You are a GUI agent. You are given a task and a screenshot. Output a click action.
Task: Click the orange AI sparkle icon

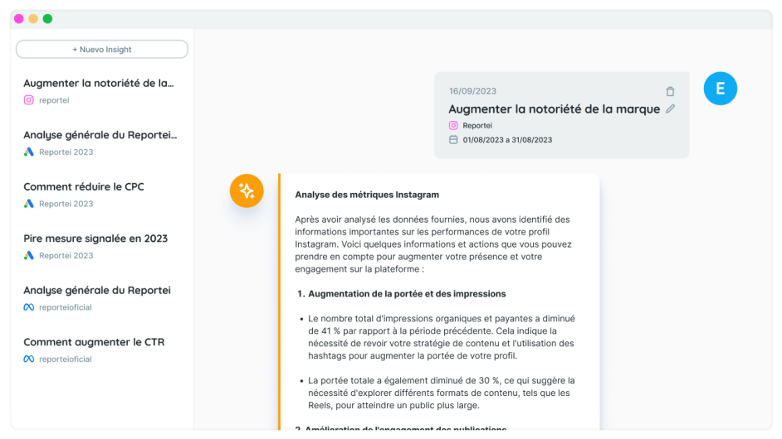[x=247, y=191]
